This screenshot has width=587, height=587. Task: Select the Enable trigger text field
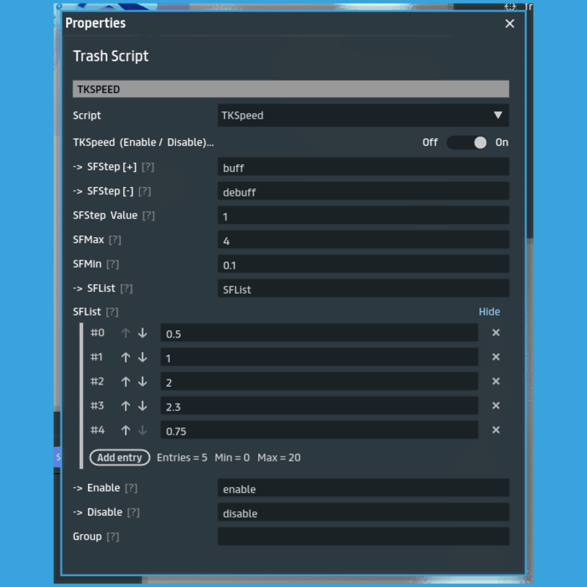(x=362, y=489)
